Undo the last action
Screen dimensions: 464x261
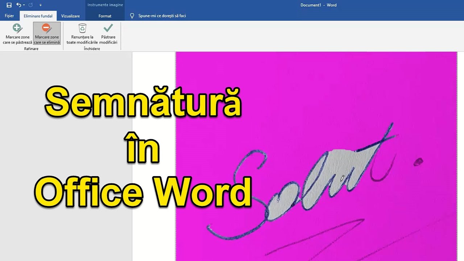18,5
